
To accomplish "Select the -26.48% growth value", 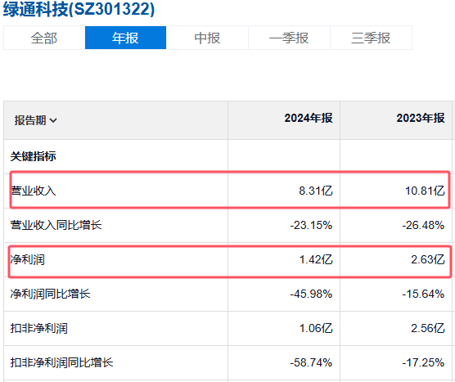I will pos(423,225).
